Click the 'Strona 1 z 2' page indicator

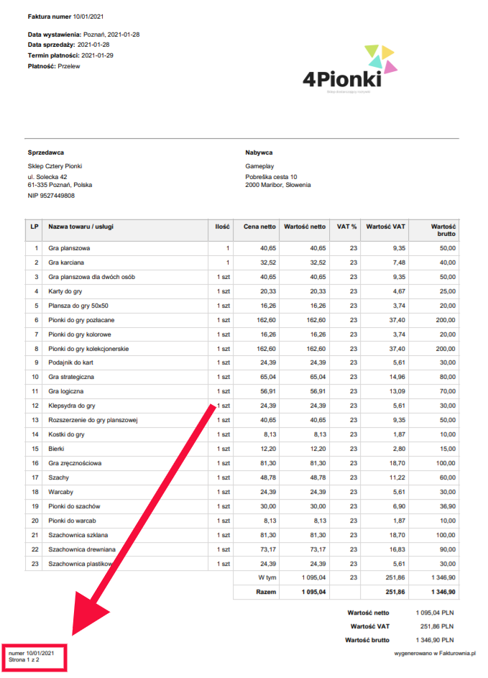(x=27, y=659)
